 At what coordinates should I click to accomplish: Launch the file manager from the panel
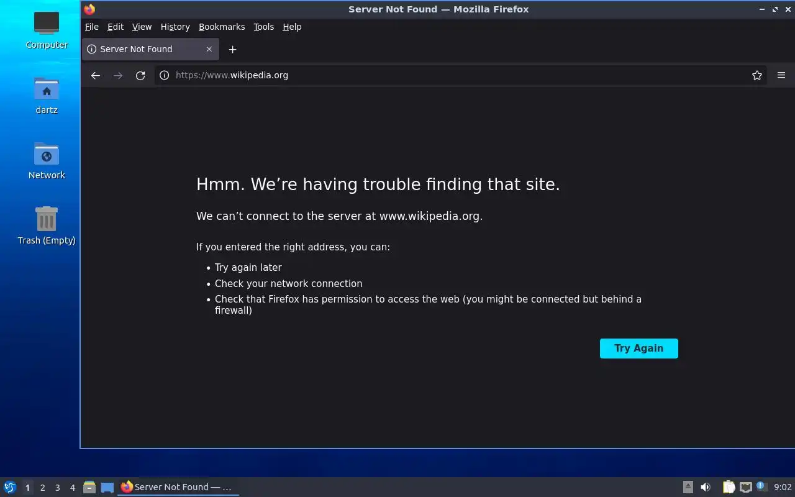[89, 487]
